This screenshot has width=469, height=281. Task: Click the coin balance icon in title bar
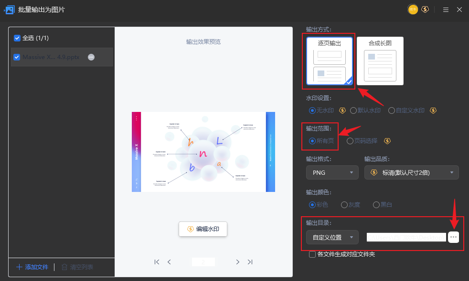[413, 10]
